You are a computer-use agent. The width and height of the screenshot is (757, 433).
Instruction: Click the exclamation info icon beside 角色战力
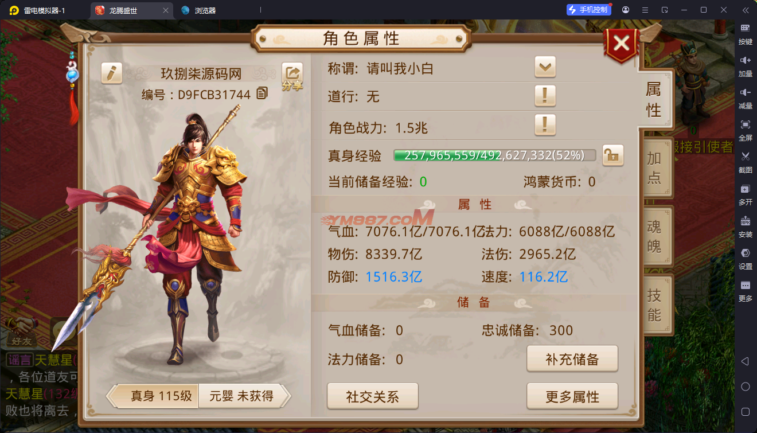pyautogui.click(x=545, y=124)
